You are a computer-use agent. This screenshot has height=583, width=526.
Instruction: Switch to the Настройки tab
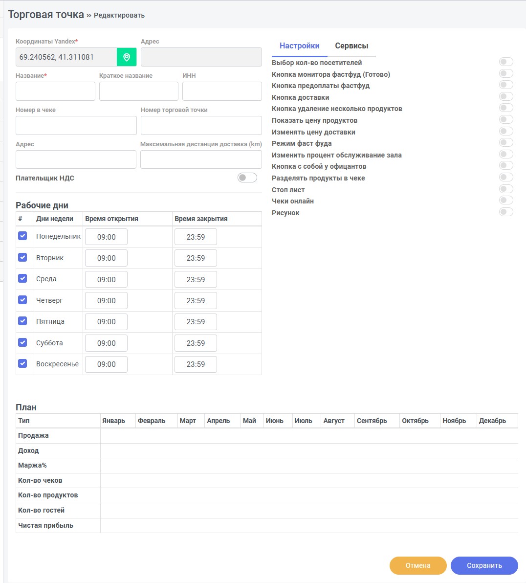pyautogui.click(x=299, y=46)
